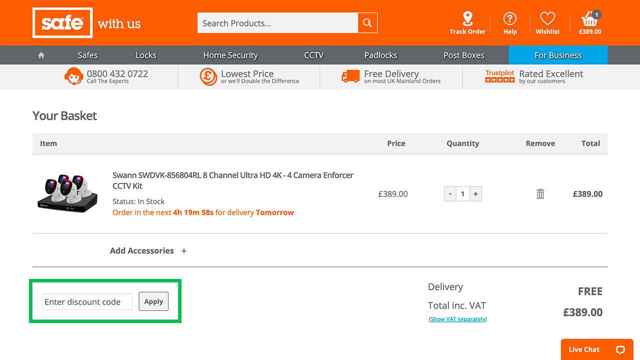Click the Lowest Price pound icon

pyautogui.click(x=208, y=76)
